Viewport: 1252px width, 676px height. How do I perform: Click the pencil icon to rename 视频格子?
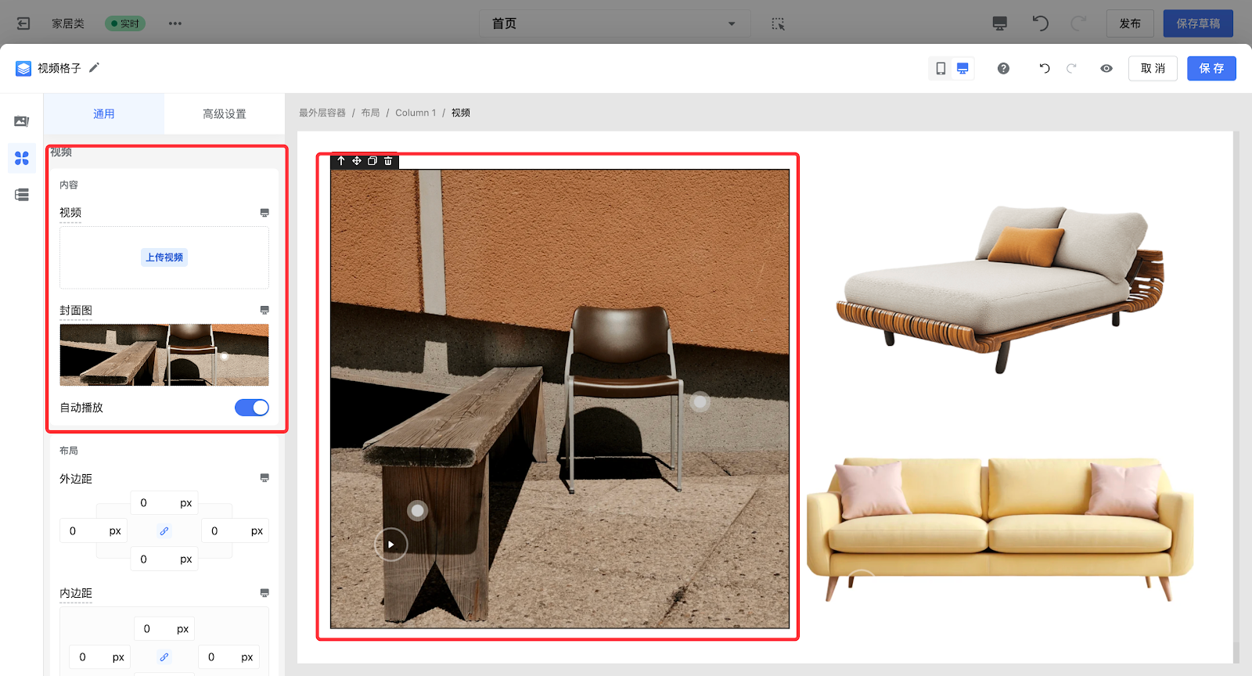pyautogui.click(x=94, y=68)
